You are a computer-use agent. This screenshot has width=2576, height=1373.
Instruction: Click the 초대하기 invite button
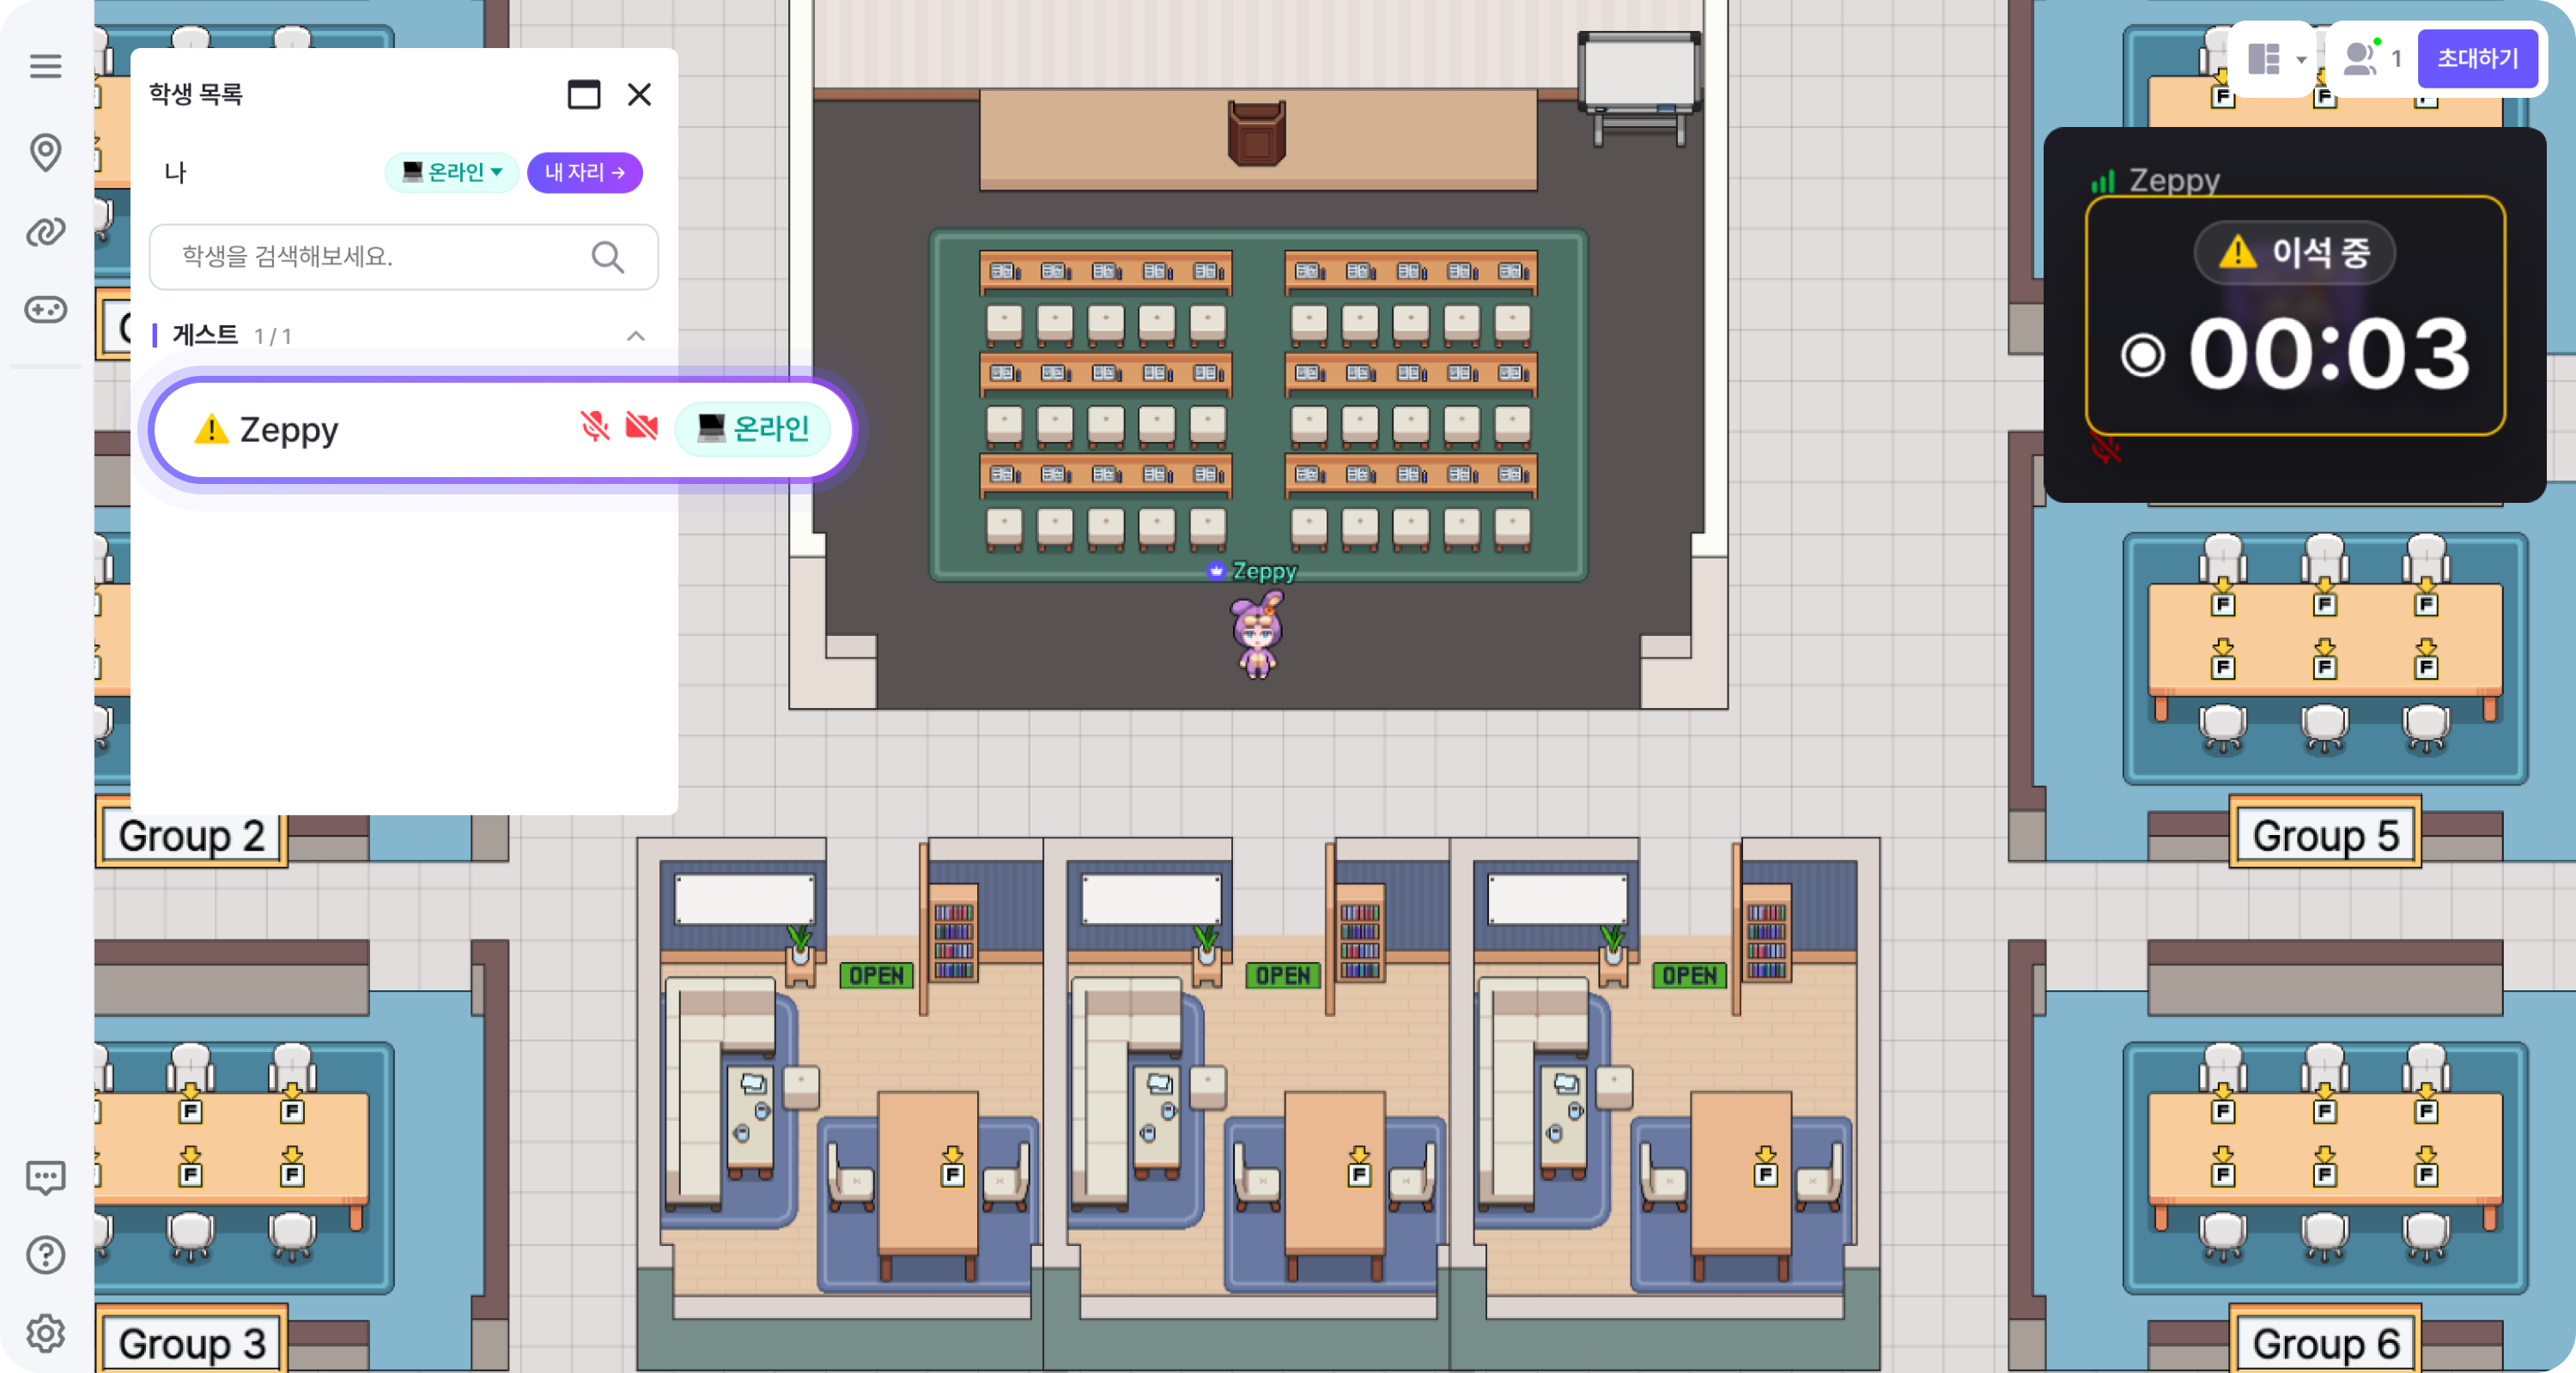pos(2477,59)
